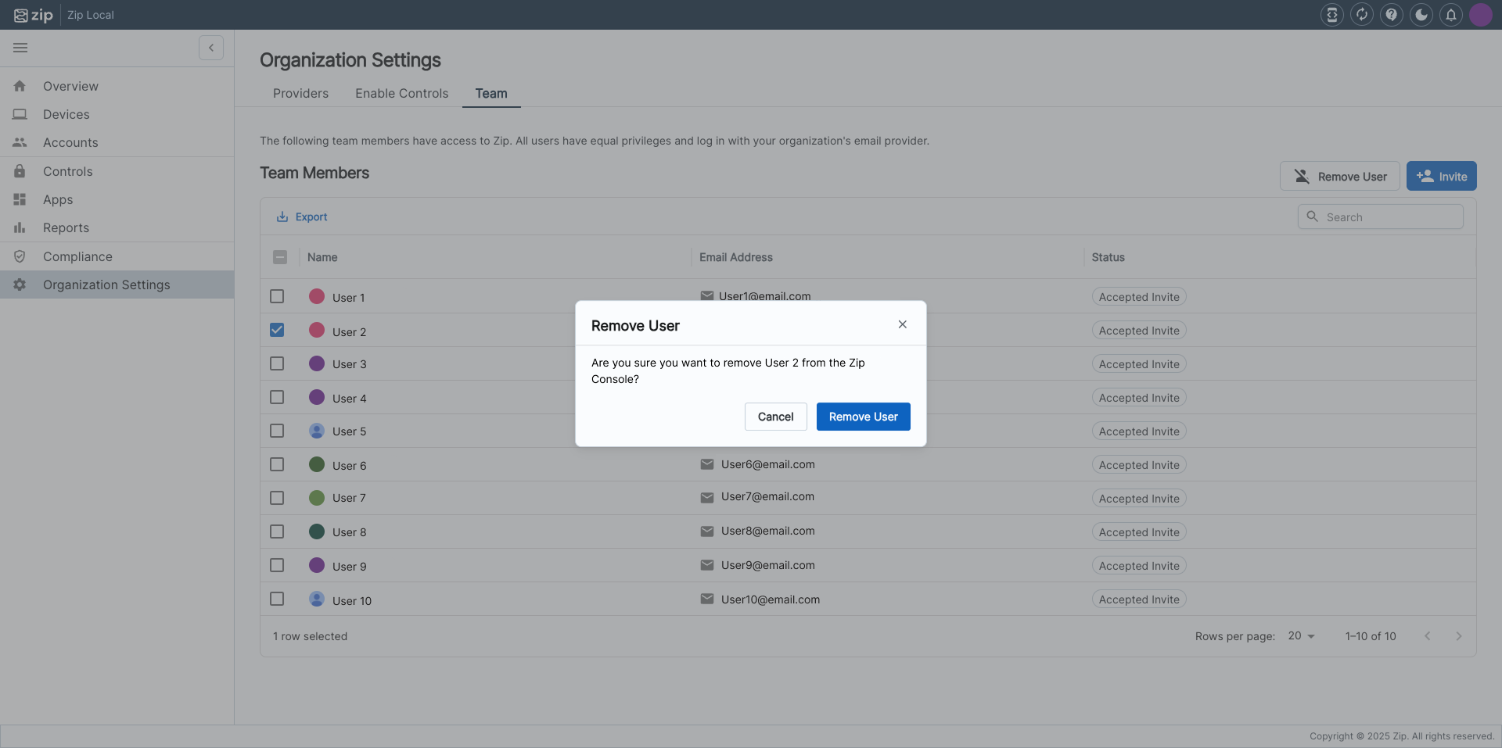Open the user profile avatar

coord(1480,15)
